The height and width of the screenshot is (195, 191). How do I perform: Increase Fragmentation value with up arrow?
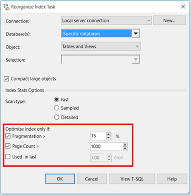pyautogui.click(x=108, y=134)
